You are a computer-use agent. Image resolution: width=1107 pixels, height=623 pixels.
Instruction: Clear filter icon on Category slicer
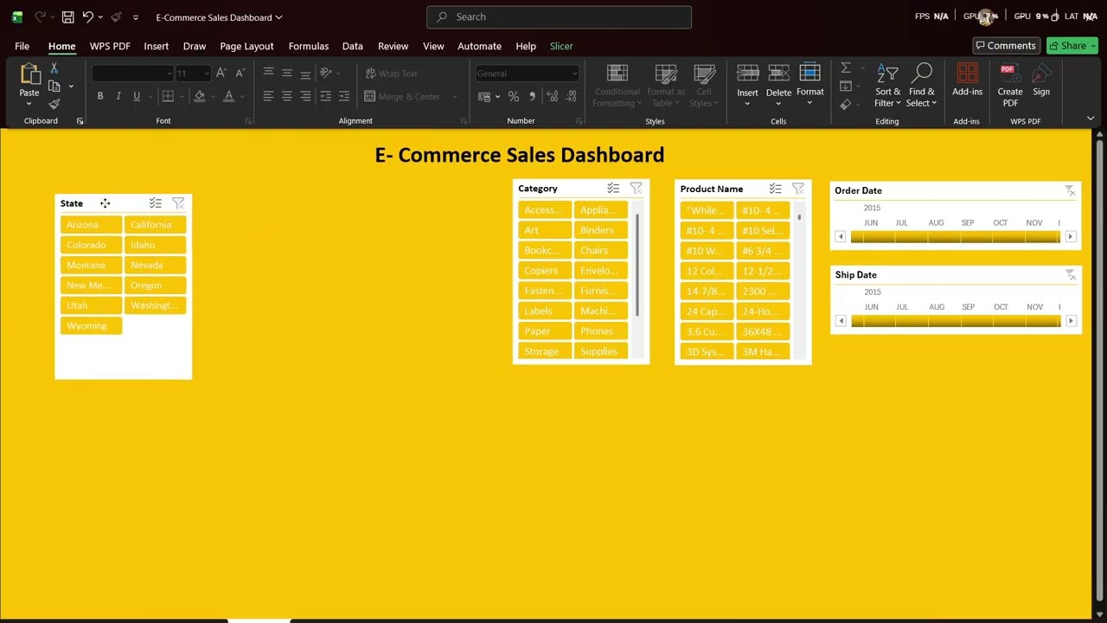(x=636, y=188)
